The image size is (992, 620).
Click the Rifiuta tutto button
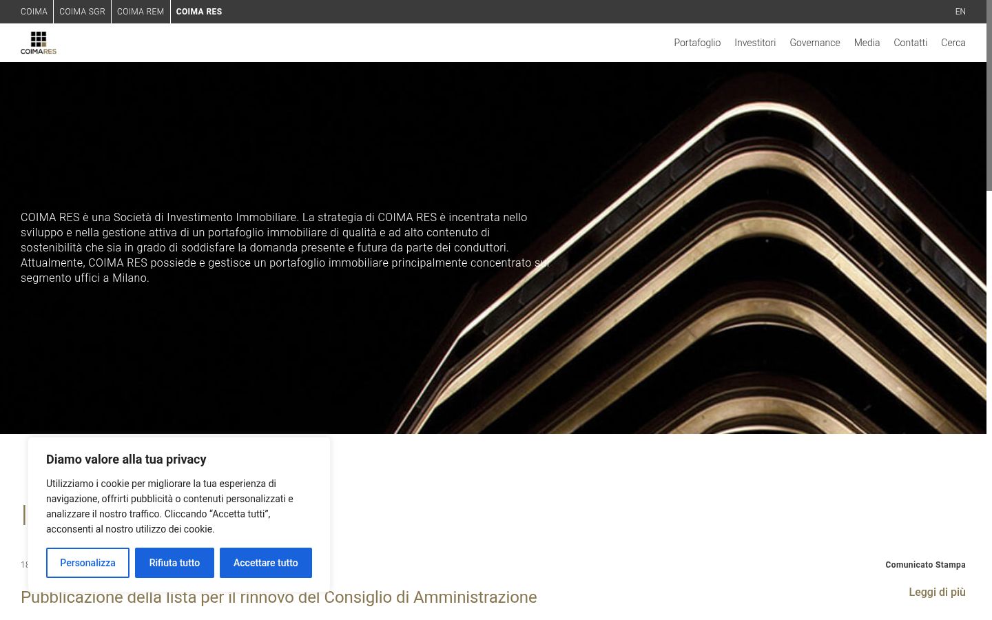point(174,563)
